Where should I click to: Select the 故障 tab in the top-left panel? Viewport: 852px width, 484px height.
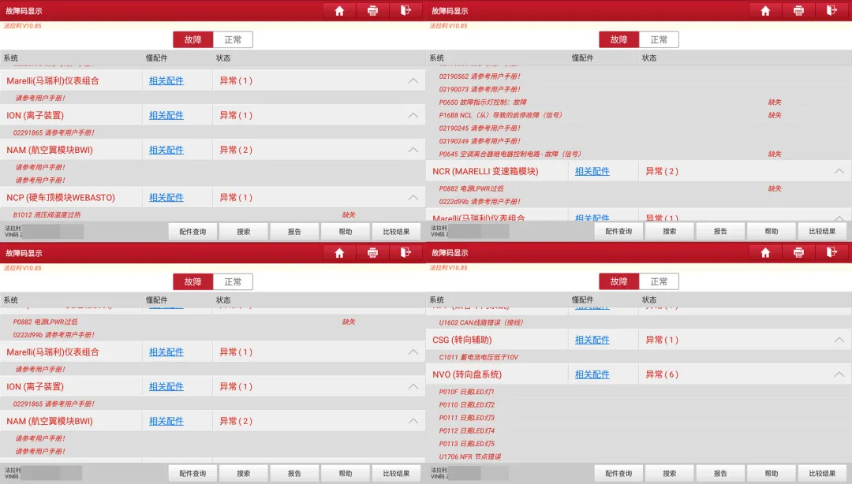pyautogui.click(x=193, y=39)
